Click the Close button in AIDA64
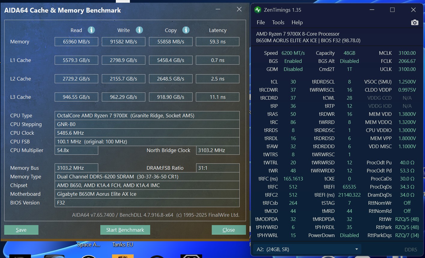This screenshot has height=258, width=425. point(229,230)
